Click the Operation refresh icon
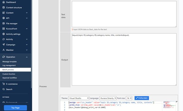Viewport: 183px width, 111px height. pos(4,57)
